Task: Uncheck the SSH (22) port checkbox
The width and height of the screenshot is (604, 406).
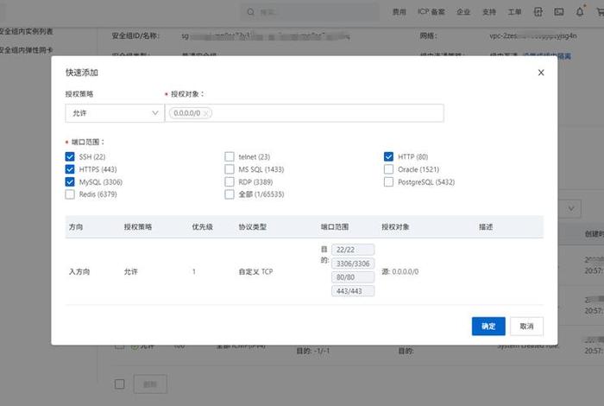Action: click(70, 156)
